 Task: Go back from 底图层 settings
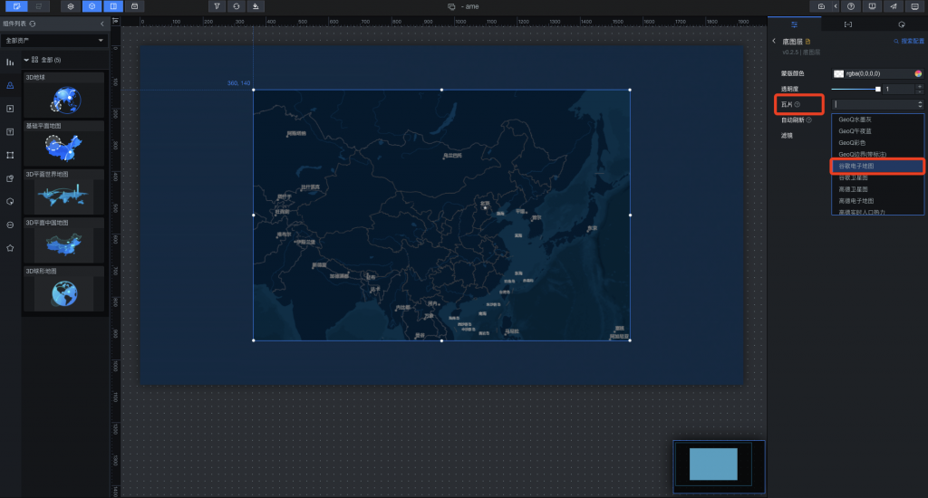point(774,41)
